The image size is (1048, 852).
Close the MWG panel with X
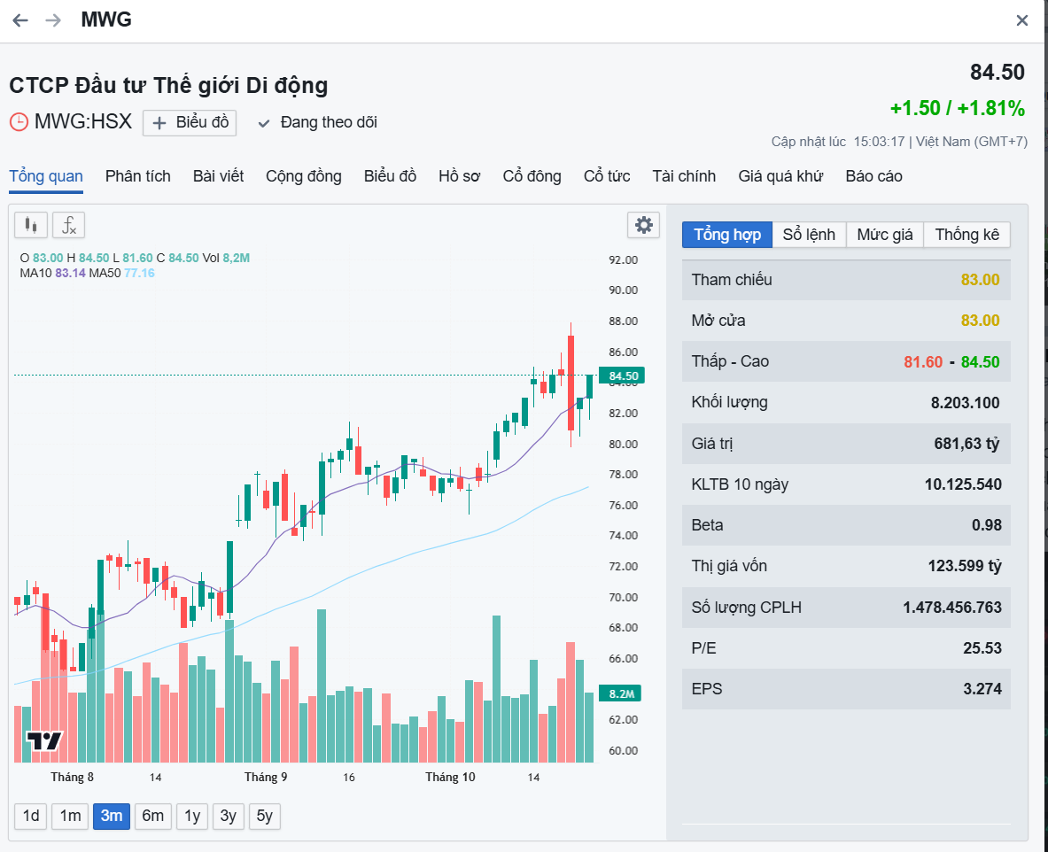tap(1022, 20)
